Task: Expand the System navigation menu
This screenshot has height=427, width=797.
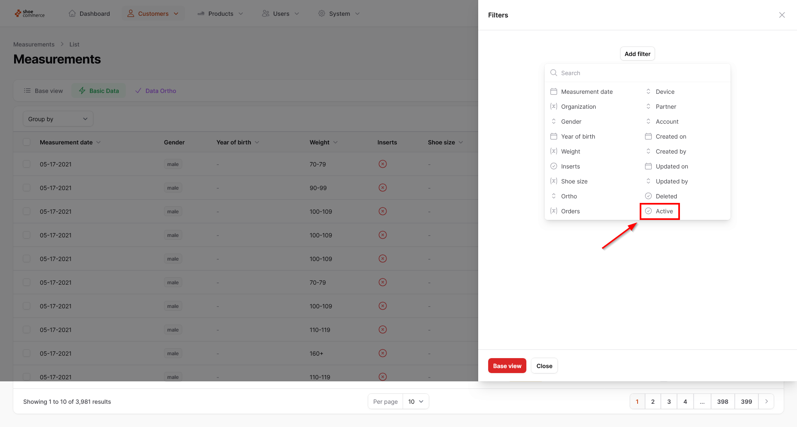Action: tap(339, 13)
